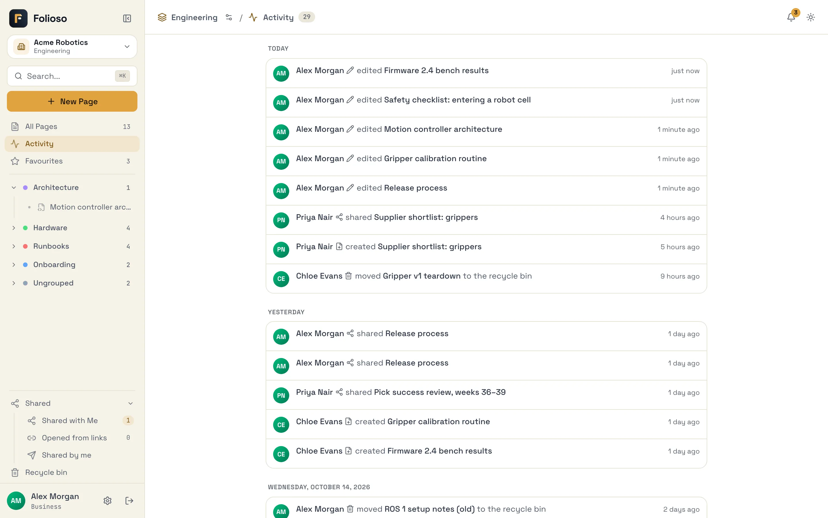Click Engineering breadcrumb
Viewport: 828px width, 518px height.
[x=194, y=17]
